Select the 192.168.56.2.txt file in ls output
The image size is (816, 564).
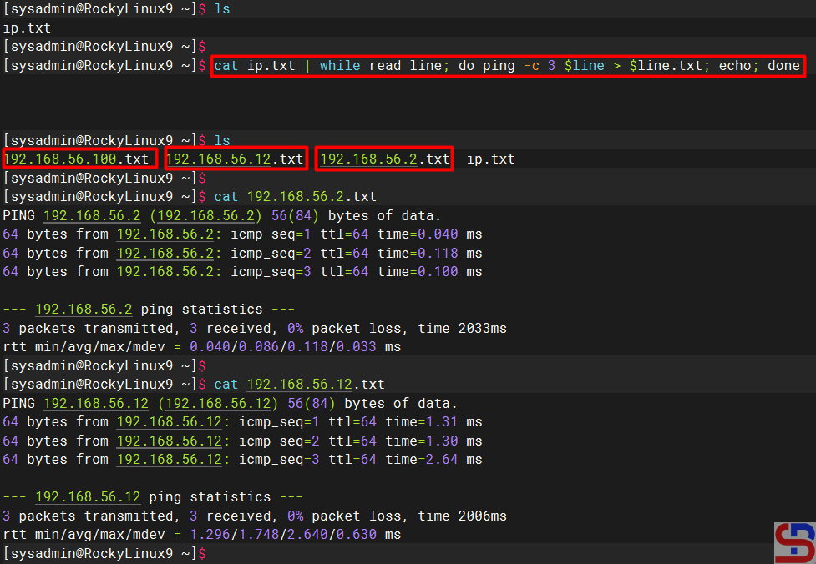[384, 159]
